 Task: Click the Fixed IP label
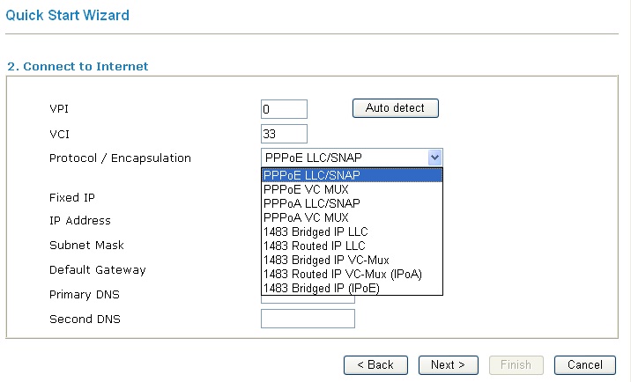tap(72, 198)
